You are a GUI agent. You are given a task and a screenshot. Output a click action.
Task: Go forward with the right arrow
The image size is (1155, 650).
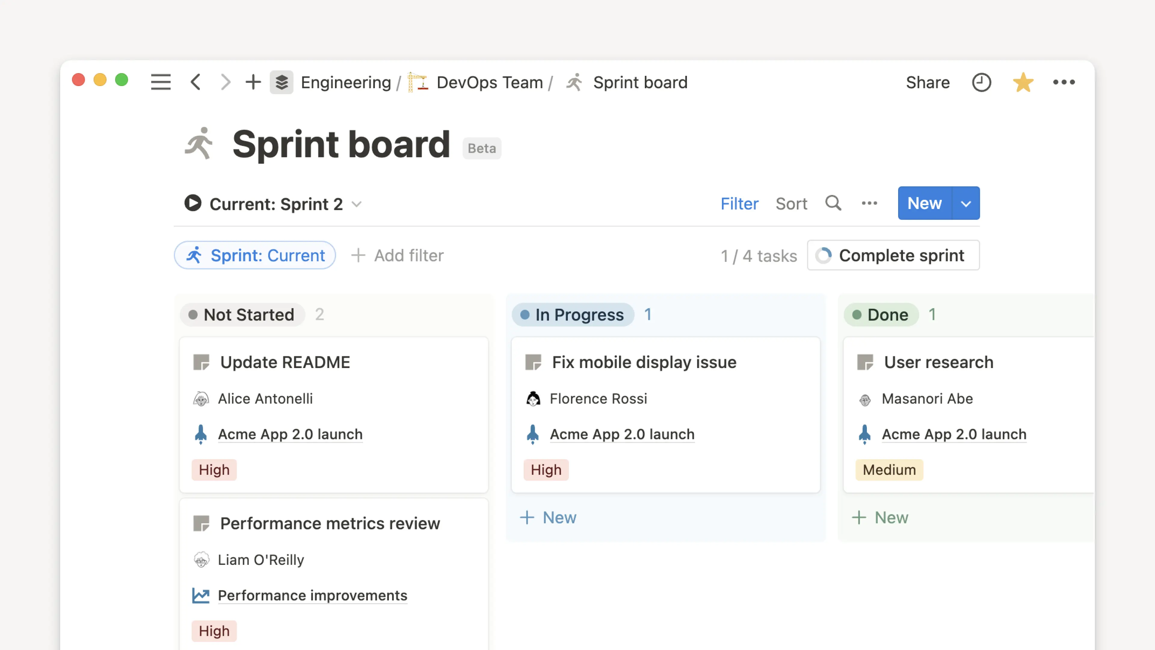pos(226,82)
